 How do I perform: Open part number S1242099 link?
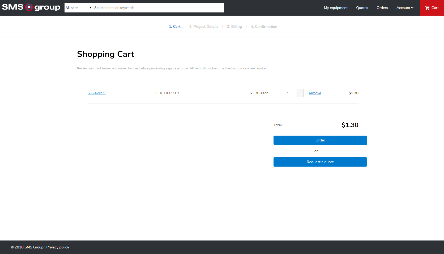(x=97, y=93)
